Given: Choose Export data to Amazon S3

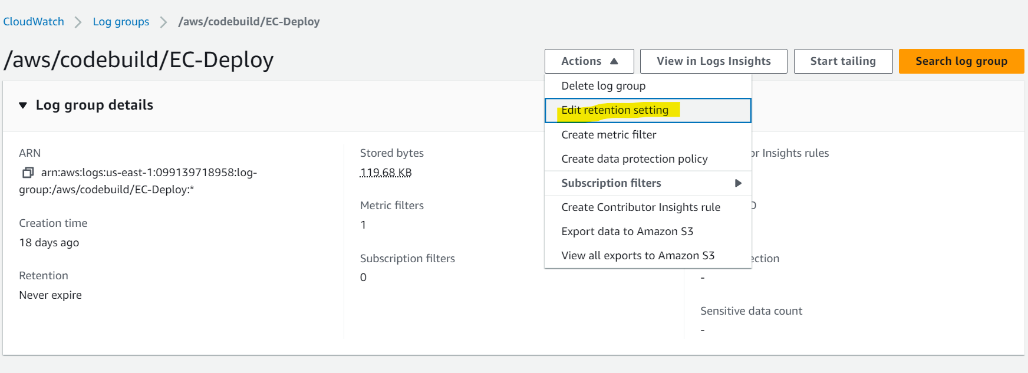Looking at the screenshot, I should pyautogui.click(x=648, y=232).
